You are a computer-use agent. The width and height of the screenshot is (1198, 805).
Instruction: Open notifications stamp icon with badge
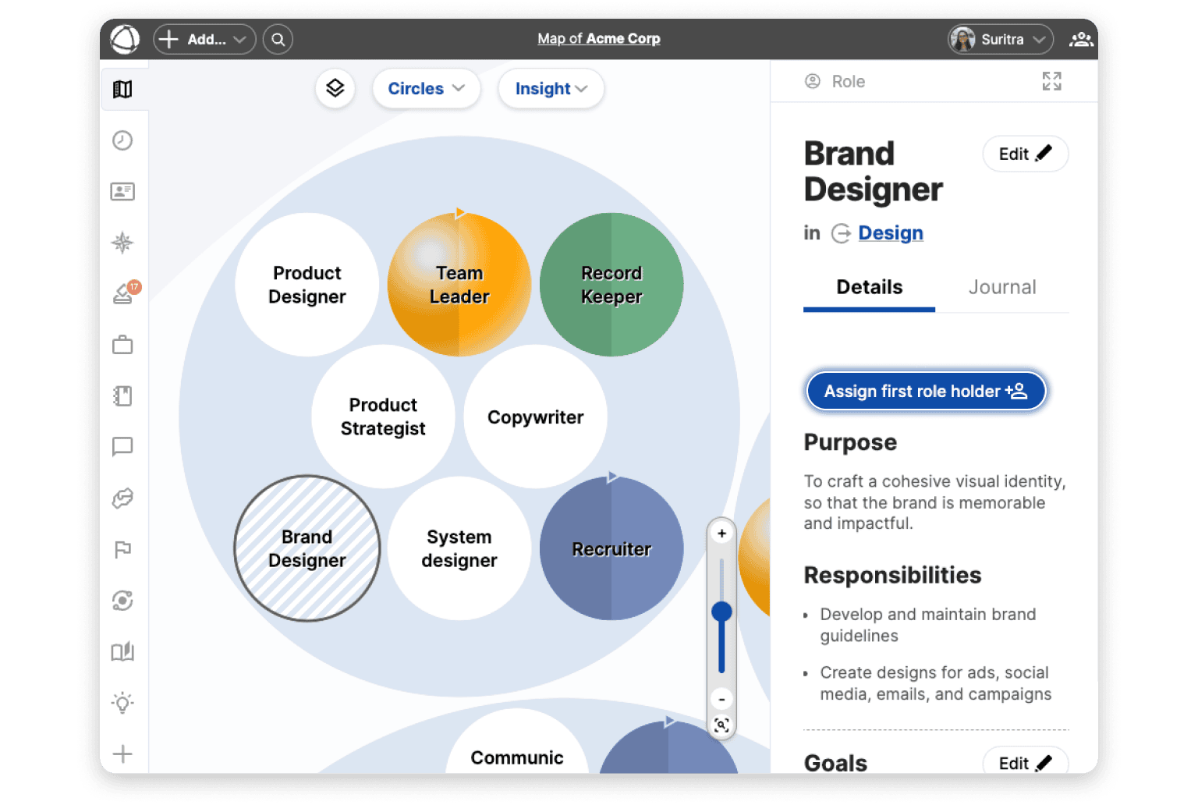point(123,293)
